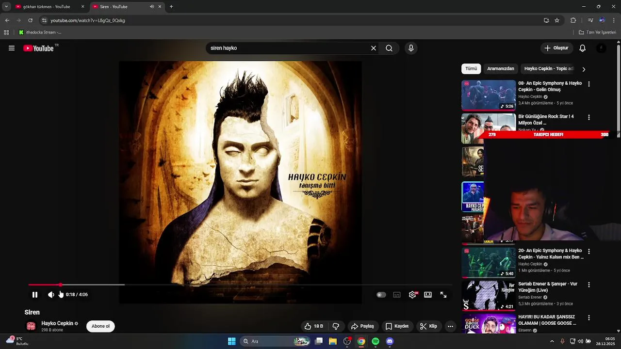Open Chrome extensions puzzle icon
Viewport: 621px width, 349px height.
[573, 20]
